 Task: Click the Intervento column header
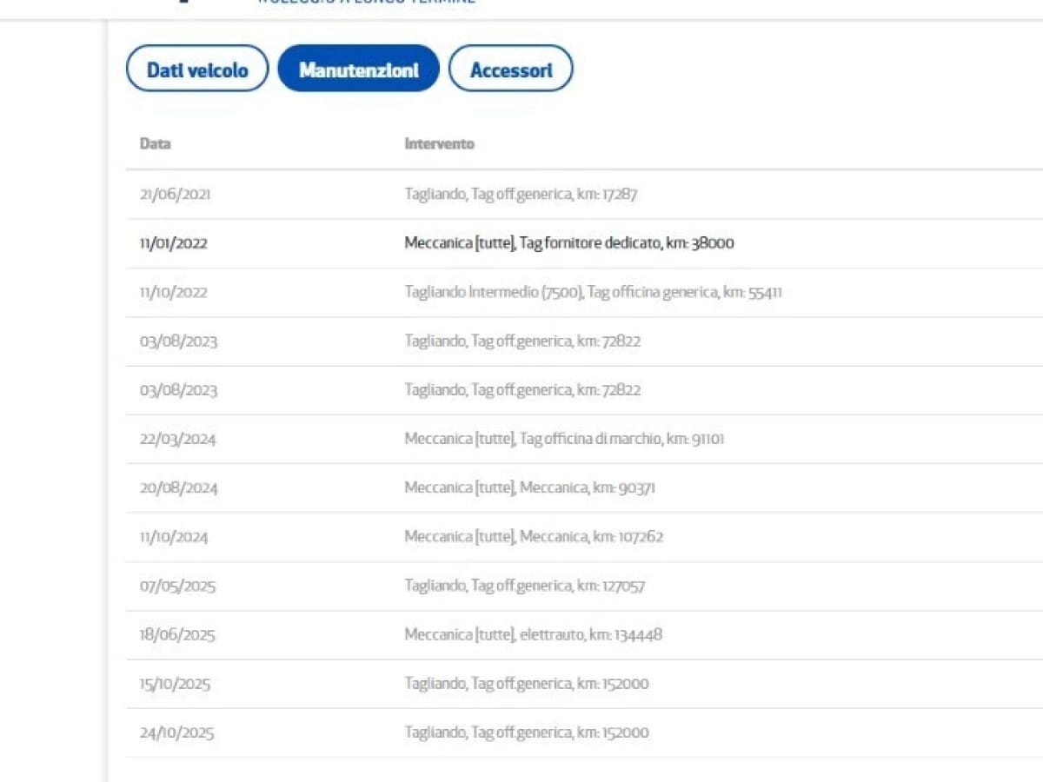(439, 144)
